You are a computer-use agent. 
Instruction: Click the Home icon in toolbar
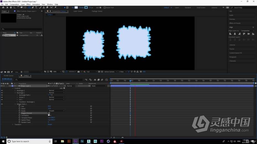tap(3, 7)
